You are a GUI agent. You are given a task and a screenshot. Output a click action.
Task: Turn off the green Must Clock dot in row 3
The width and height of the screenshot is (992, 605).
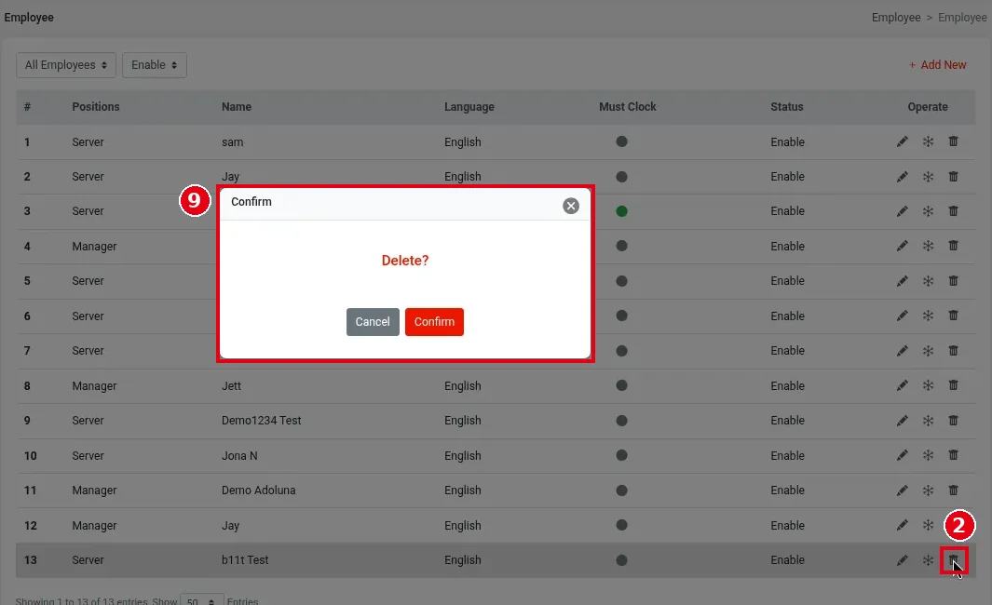pyautogui.click(x=622, y=211)
